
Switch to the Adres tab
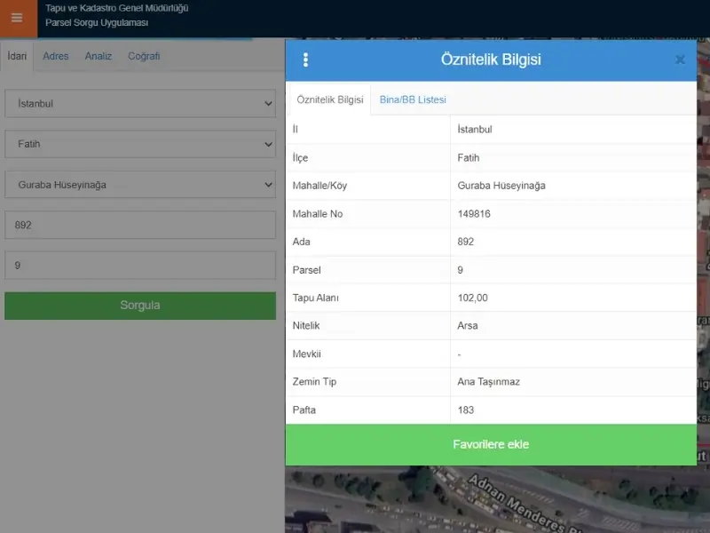point(56,56)
